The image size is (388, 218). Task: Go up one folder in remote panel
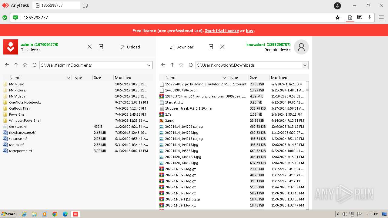(172, 65)
